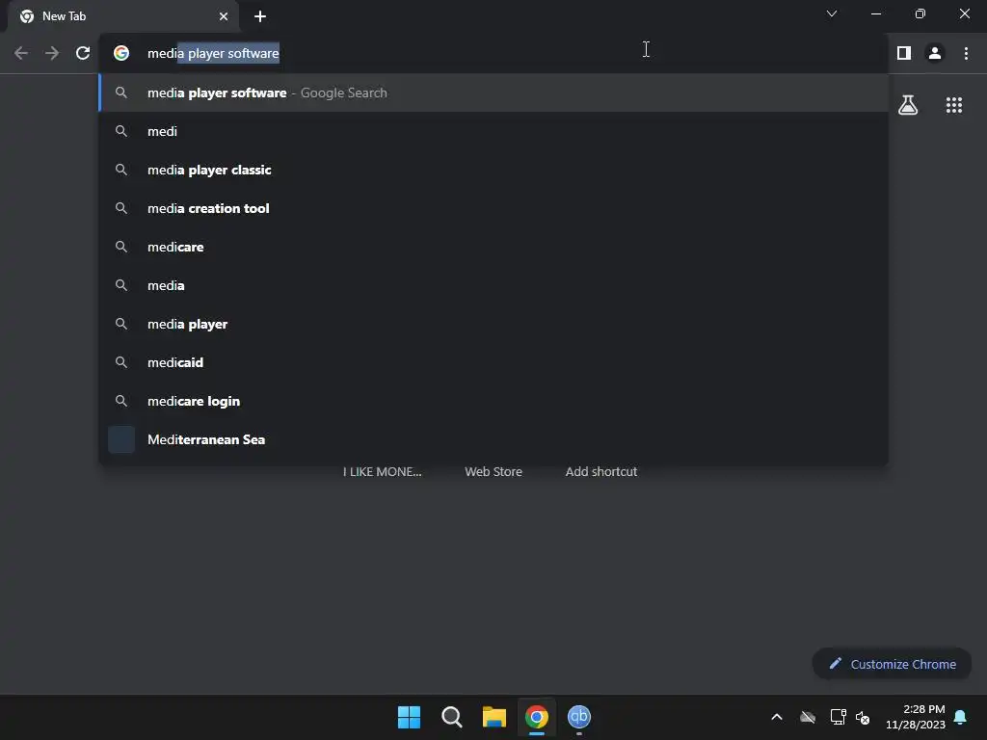Click search icon beside 'media creation tool'
Viewport: 987px width, 740px height.
pos(121,208)
